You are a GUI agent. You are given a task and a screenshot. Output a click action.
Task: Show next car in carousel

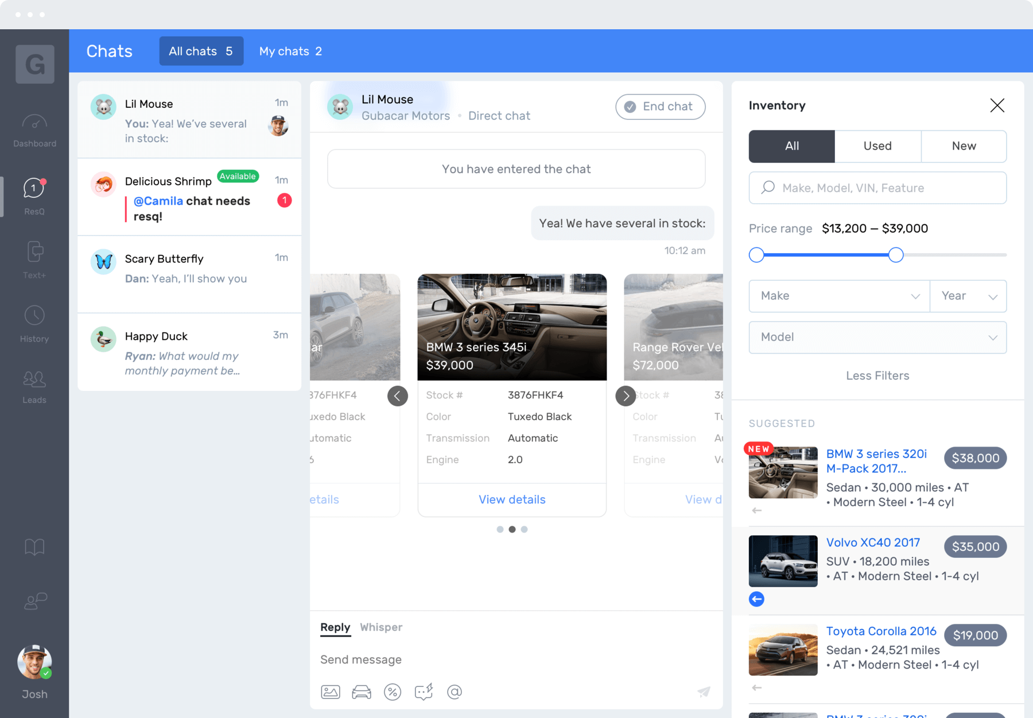(x=626, y=395)
